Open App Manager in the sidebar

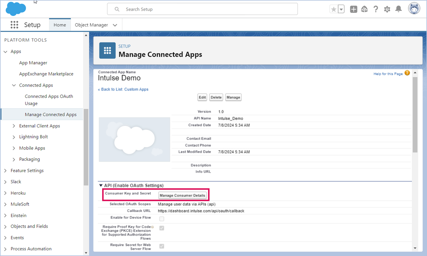33,63
